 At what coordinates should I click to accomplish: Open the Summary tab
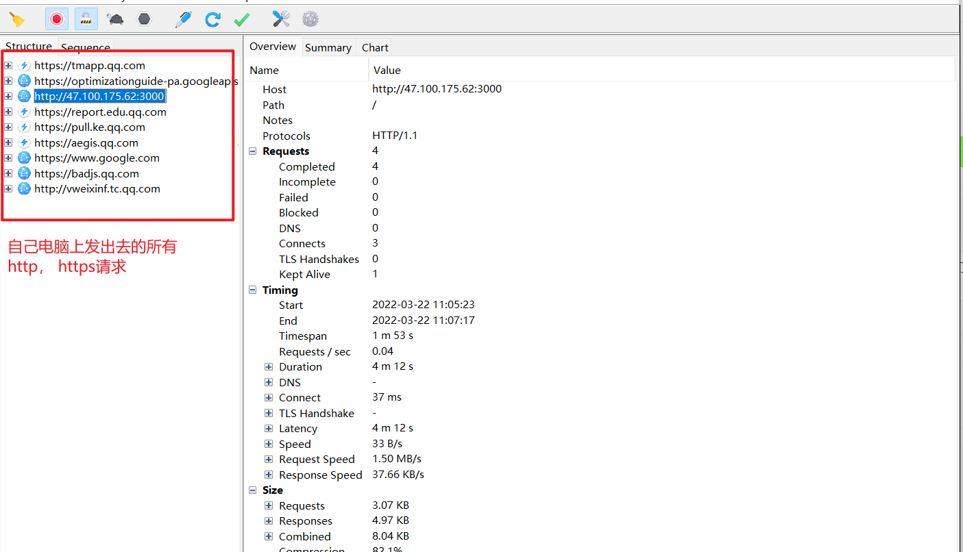pos(328,47)
